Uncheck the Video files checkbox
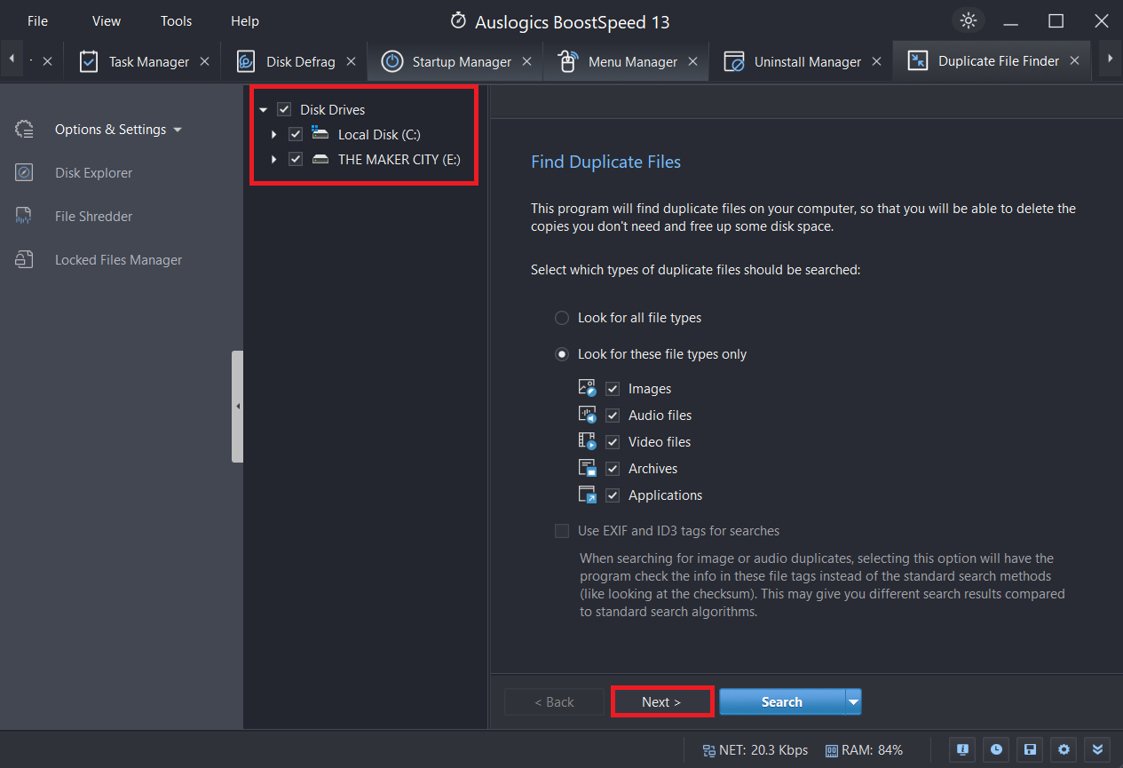This screenshot has width=1123, height=768. pos(613,442)
